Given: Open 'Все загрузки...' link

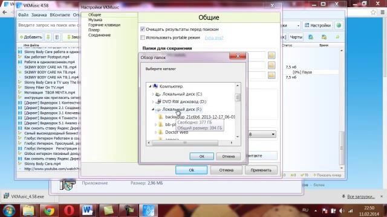Looking at the screenshot, I should [x=360, y=197].
